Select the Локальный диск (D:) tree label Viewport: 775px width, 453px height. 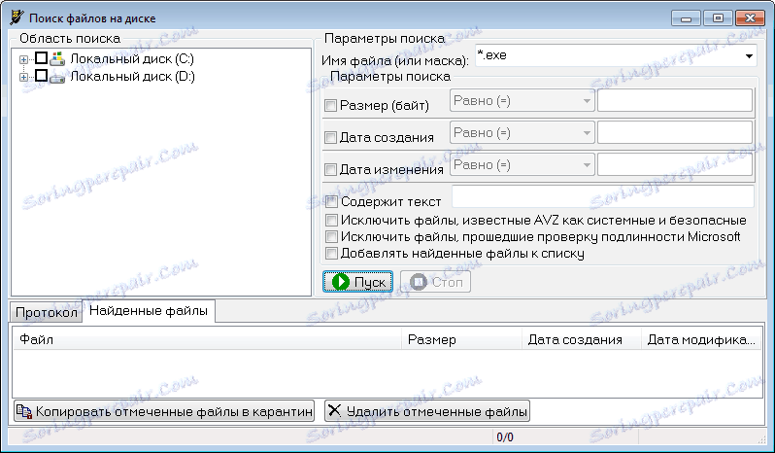tap(132, 77)
